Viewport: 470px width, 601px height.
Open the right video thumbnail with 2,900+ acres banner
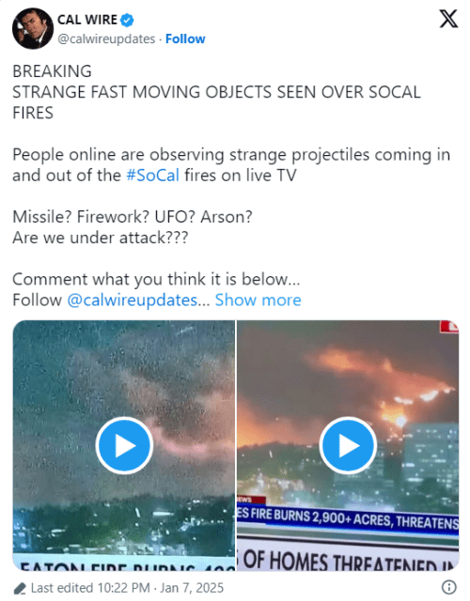click(x=348, y=445)
